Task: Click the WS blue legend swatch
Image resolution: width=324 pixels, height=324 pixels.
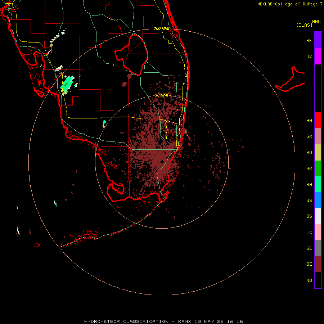Action: point(318,200)
